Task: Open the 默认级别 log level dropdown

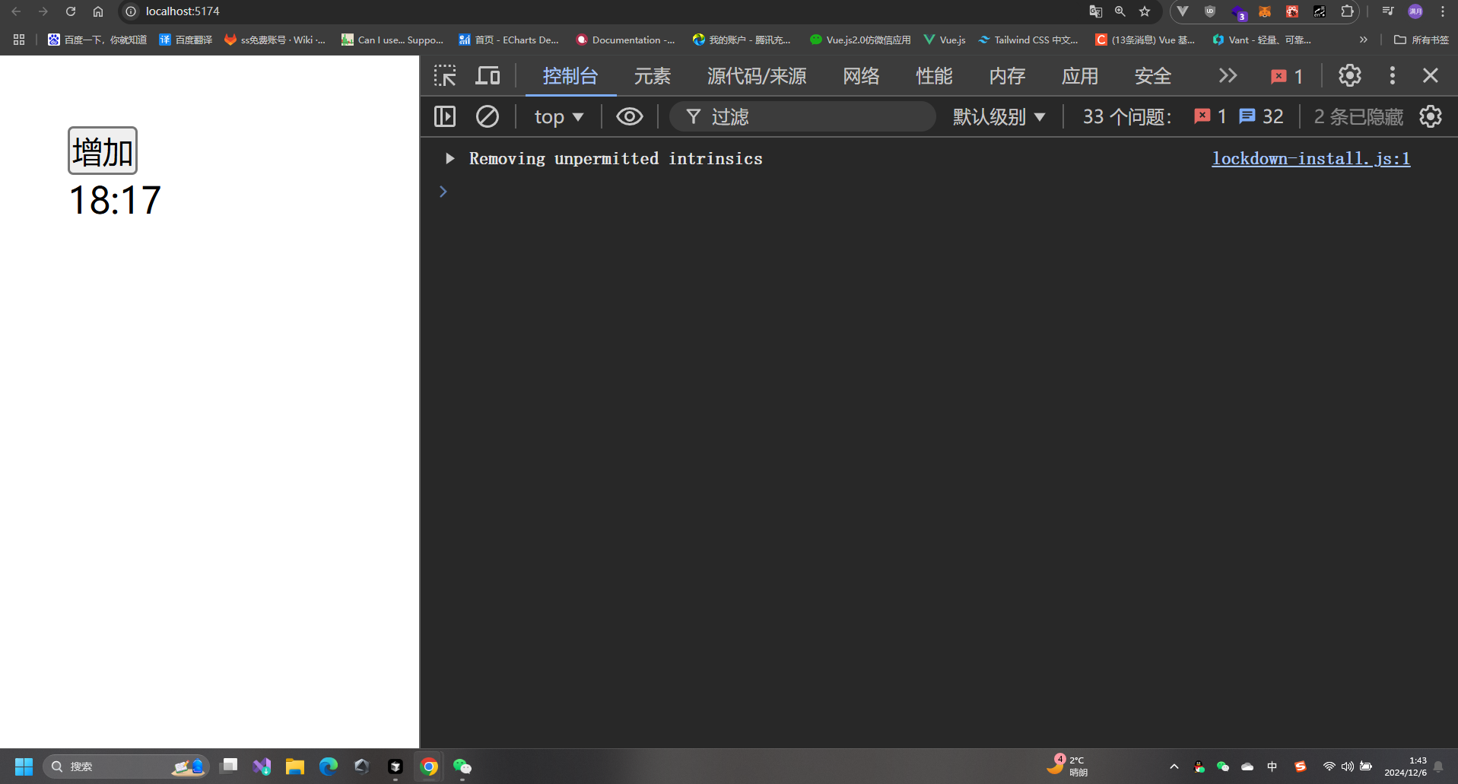Action: pos(999,116)
